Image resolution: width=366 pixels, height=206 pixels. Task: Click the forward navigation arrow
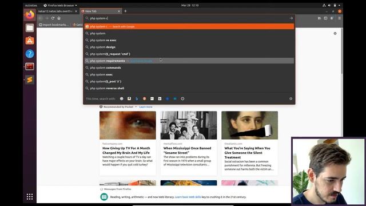(x=47, y=18)
